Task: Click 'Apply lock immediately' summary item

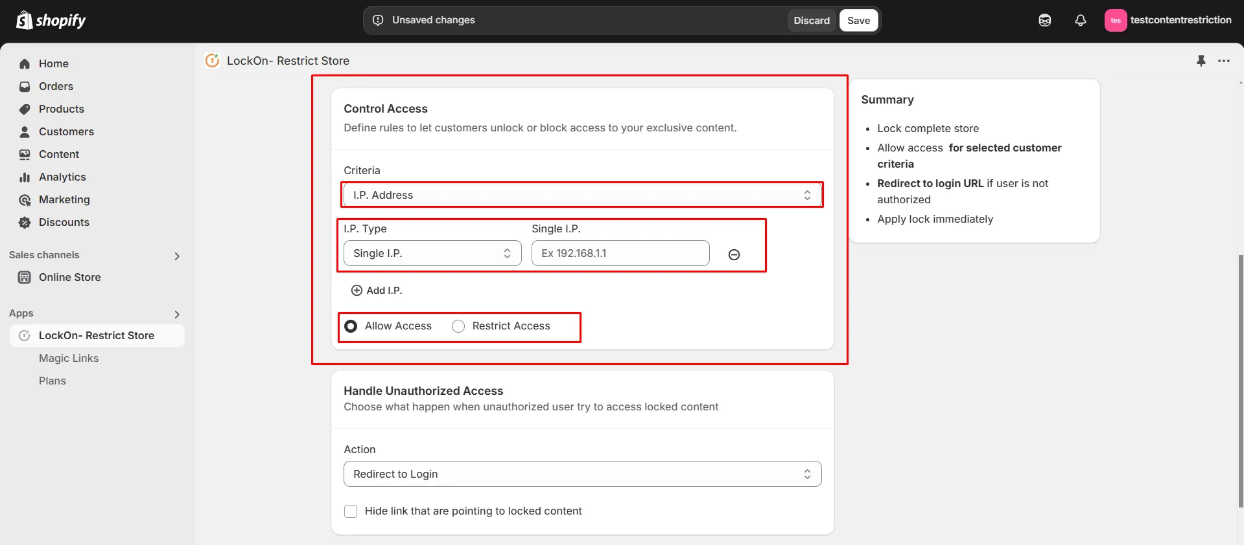Action: pyautogui.click(x=935, y=219)
